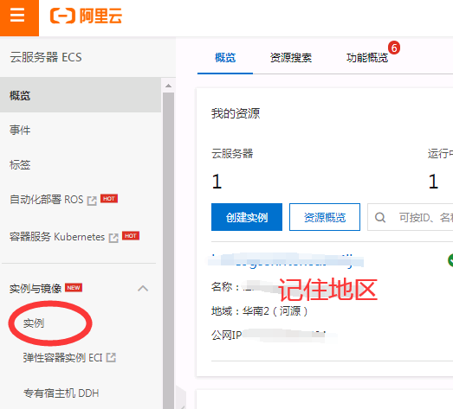The image size is (453, 409).
Task: Switch to the 概览 tab
Action: click(225, 58)
